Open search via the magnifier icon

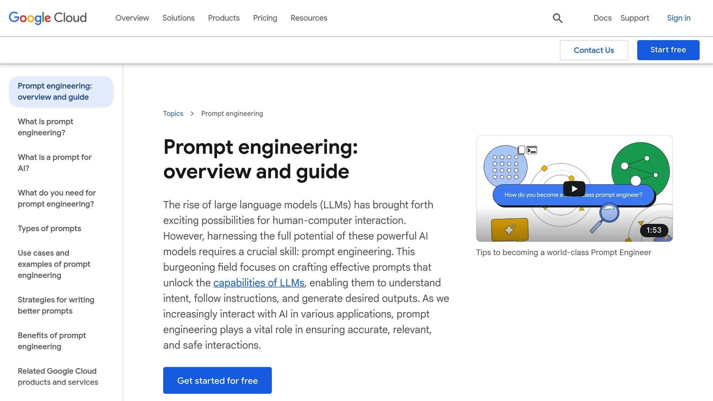click(x=557, y=18)
